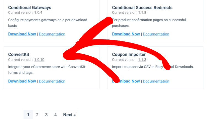Click the ConvertKit card title

(19, 55)
